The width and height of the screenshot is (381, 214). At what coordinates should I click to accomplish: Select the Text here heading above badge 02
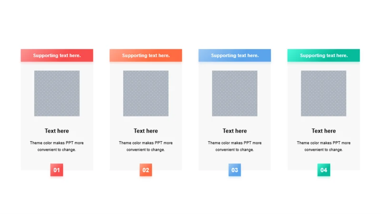pos(146,131)
